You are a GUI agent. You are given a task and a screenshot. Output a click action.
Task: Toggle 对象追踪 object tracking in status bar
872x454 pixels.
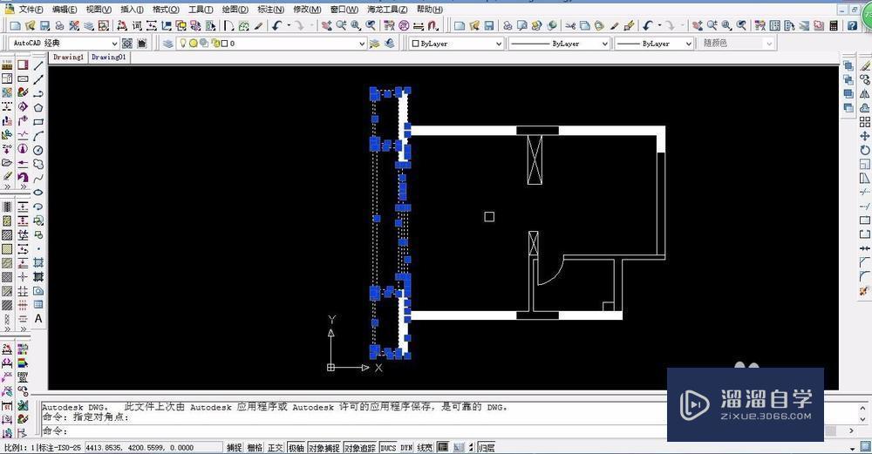point(360,448)
